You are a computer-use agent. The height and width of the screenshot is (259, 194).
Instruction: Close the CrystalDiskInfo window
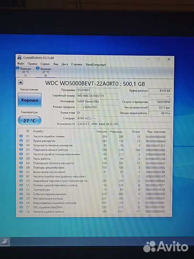tap(169, 59)
